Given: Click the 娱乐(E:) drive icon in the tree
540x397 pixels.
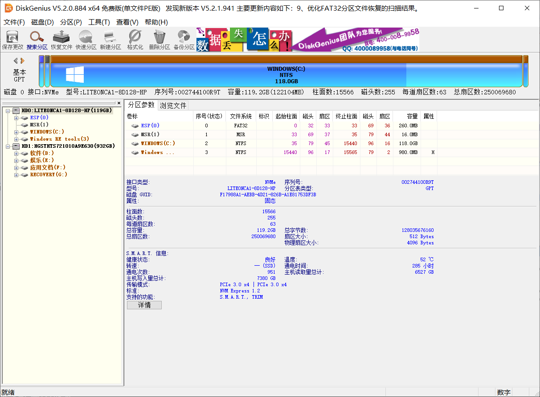Looking at the screenshot, I should [x=25, y=160].
